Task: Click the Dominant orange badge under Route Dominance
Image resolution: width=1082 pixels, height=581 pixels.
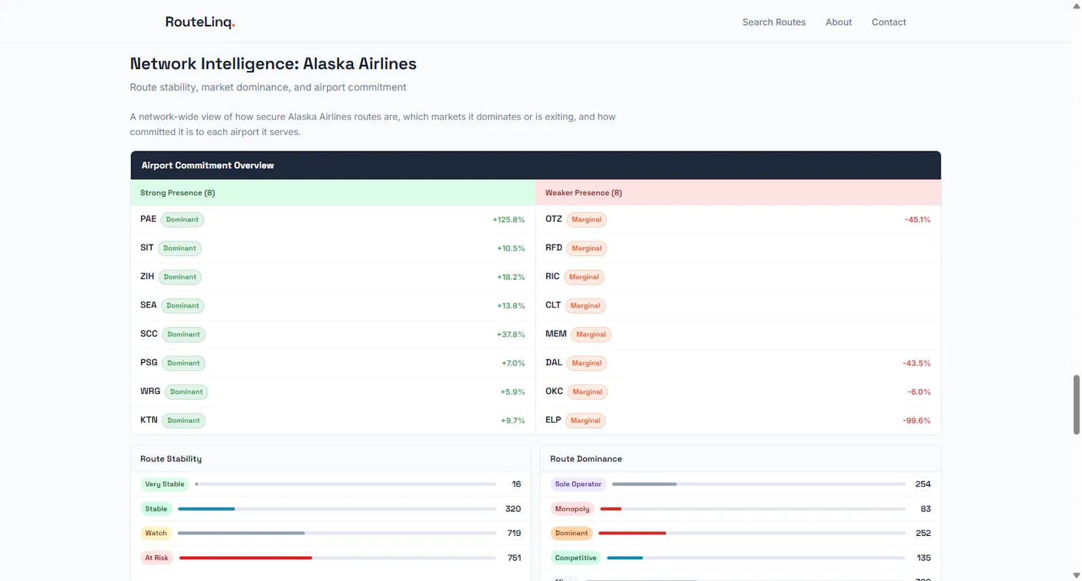Action: tap(571, 533)
